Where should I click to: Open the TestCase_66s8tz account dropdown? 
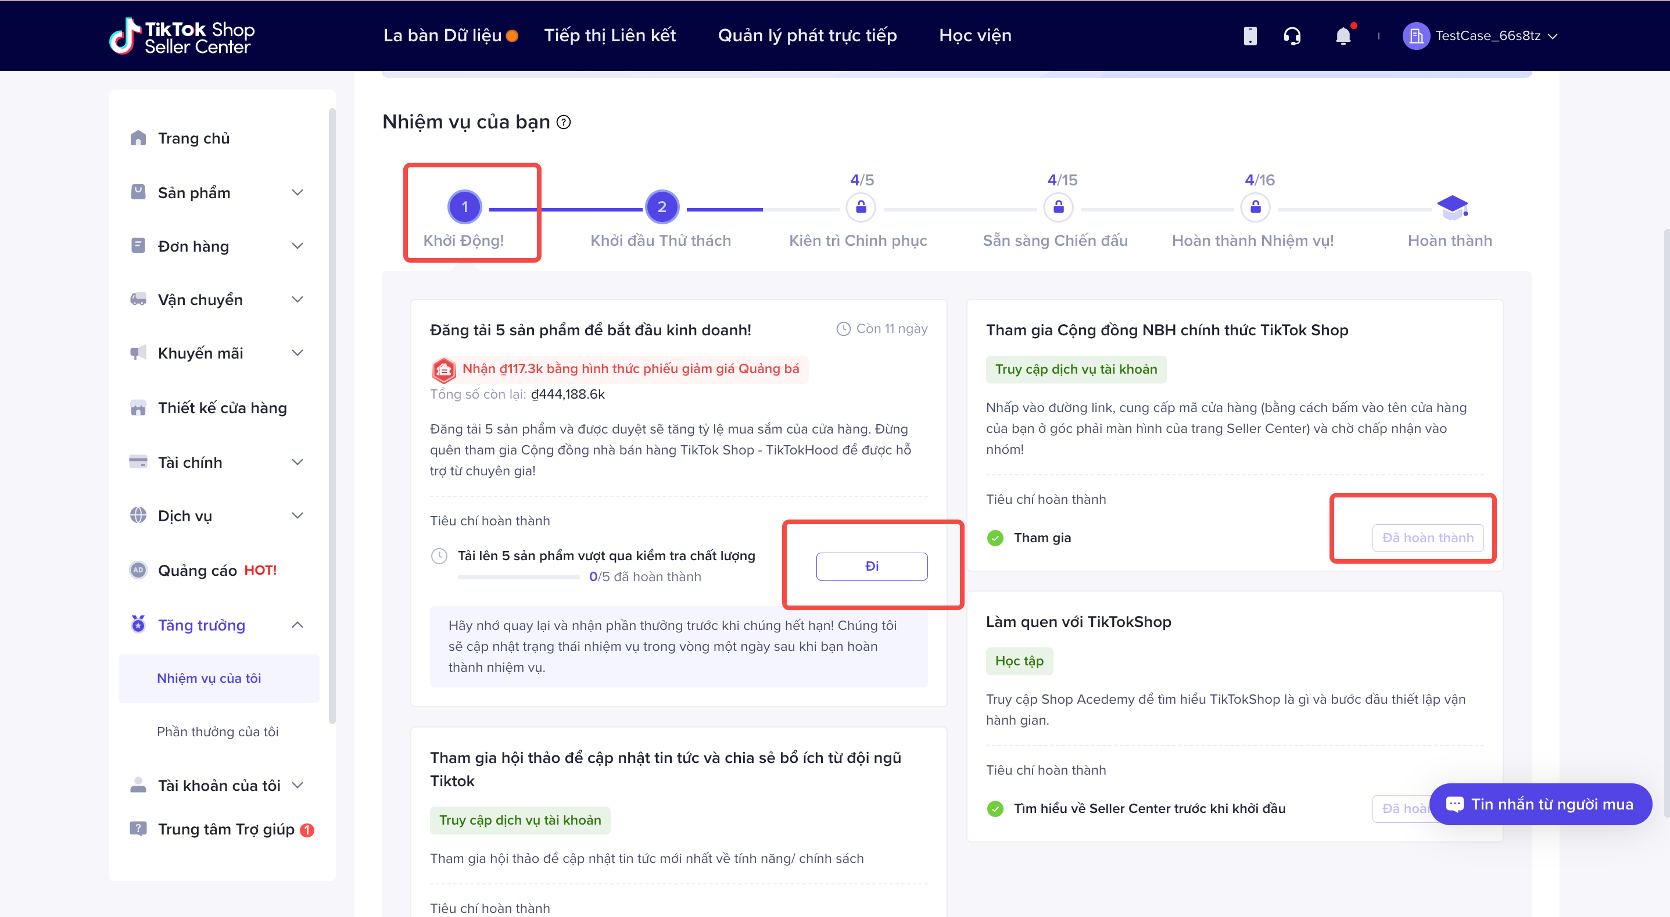1481,35
